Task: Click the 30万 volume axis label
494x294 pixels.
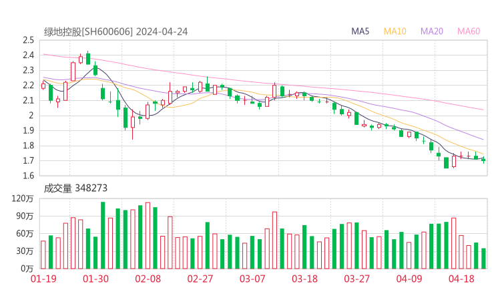Action: tap(25, 251)
